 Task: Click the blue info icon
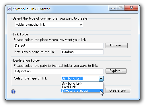pos(13,91)
